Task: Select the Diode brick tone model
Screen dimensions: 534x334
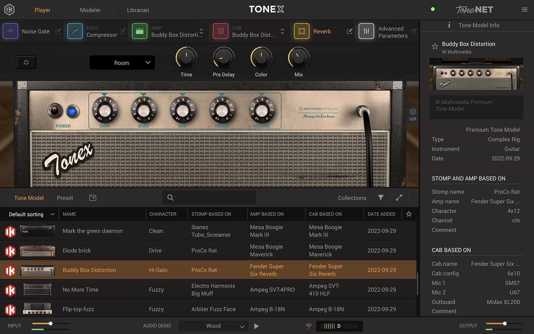Action: point(208,251)
